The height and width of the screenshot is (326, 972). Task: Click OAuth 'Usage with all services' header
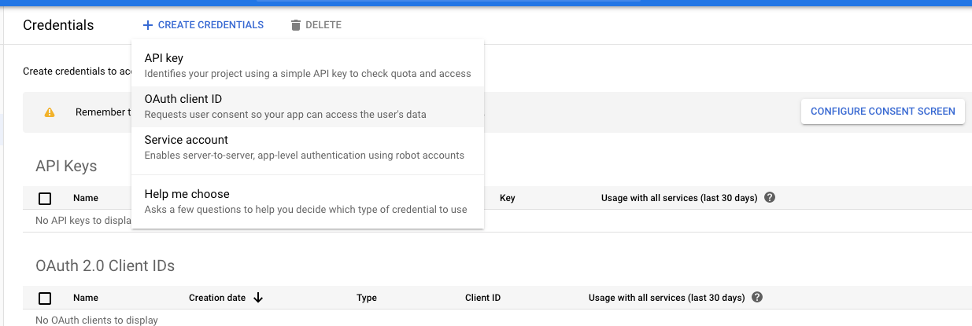coord(667,298)
